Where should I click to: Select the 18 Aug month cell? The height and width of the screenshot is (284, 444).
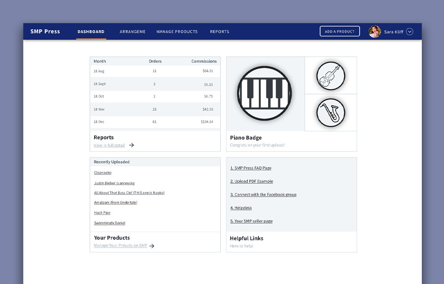tap(99, 71)
